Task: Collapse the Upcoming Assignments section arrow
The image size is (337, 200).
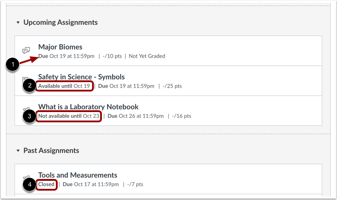Action: point(18,22)
